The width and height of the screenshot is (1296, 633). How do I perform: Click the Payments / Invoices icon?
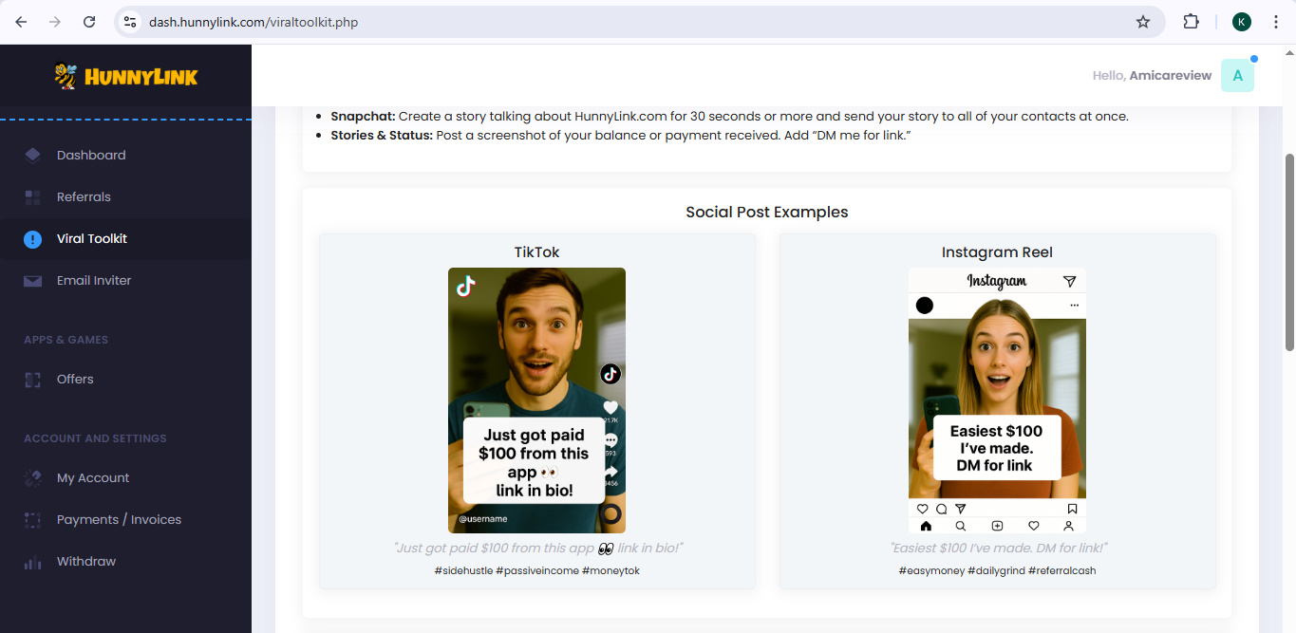click(33, 520)
